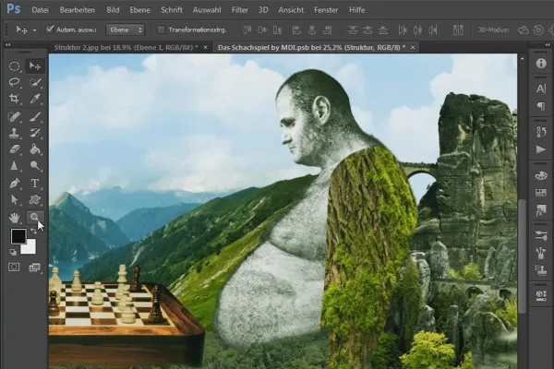Click the Photoshop Ps logo
The width and height of the screenshot is (554, 369).
14,9
